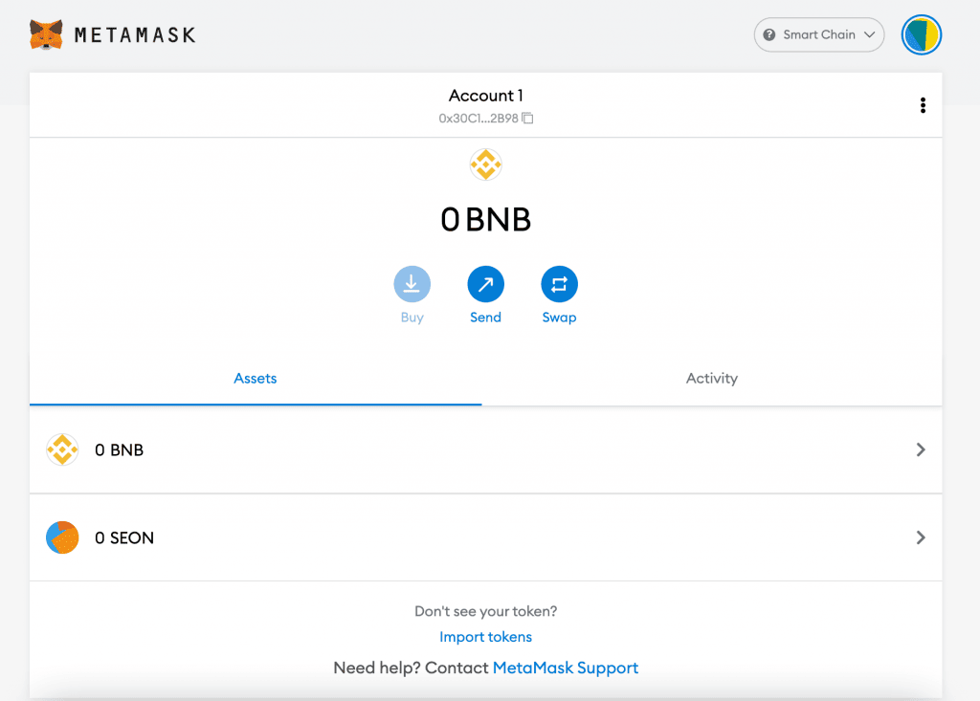Click the BNB logo above the balance
Image resolution: width=980 pixels, height=701 pixels.
(485, 164)
